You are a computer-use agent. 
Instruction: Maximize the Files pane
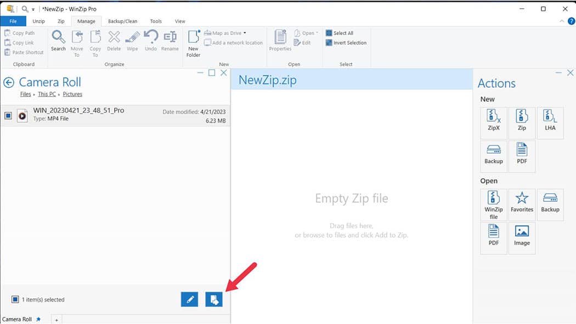click(x=212, y=73)
